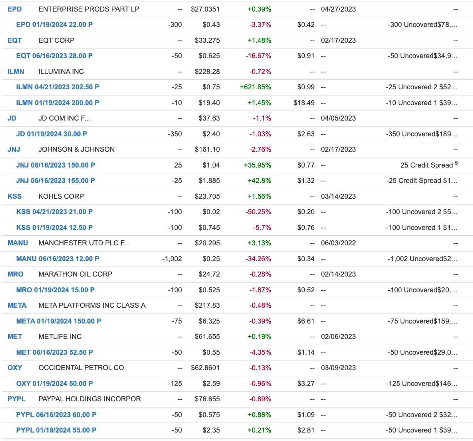The height and width of the screenshot is (441, 473).
Task: Click the MANCHESTER UTD PLC company name
Action: [84, 243]
